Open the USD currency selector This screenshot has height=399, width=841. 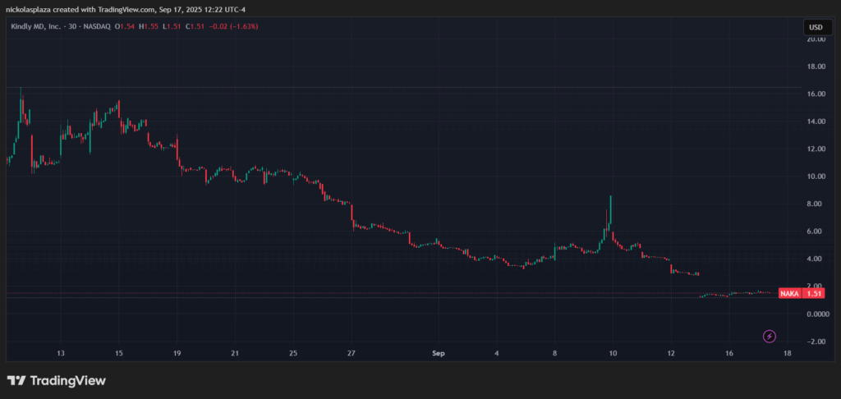(x=816, y=27)
